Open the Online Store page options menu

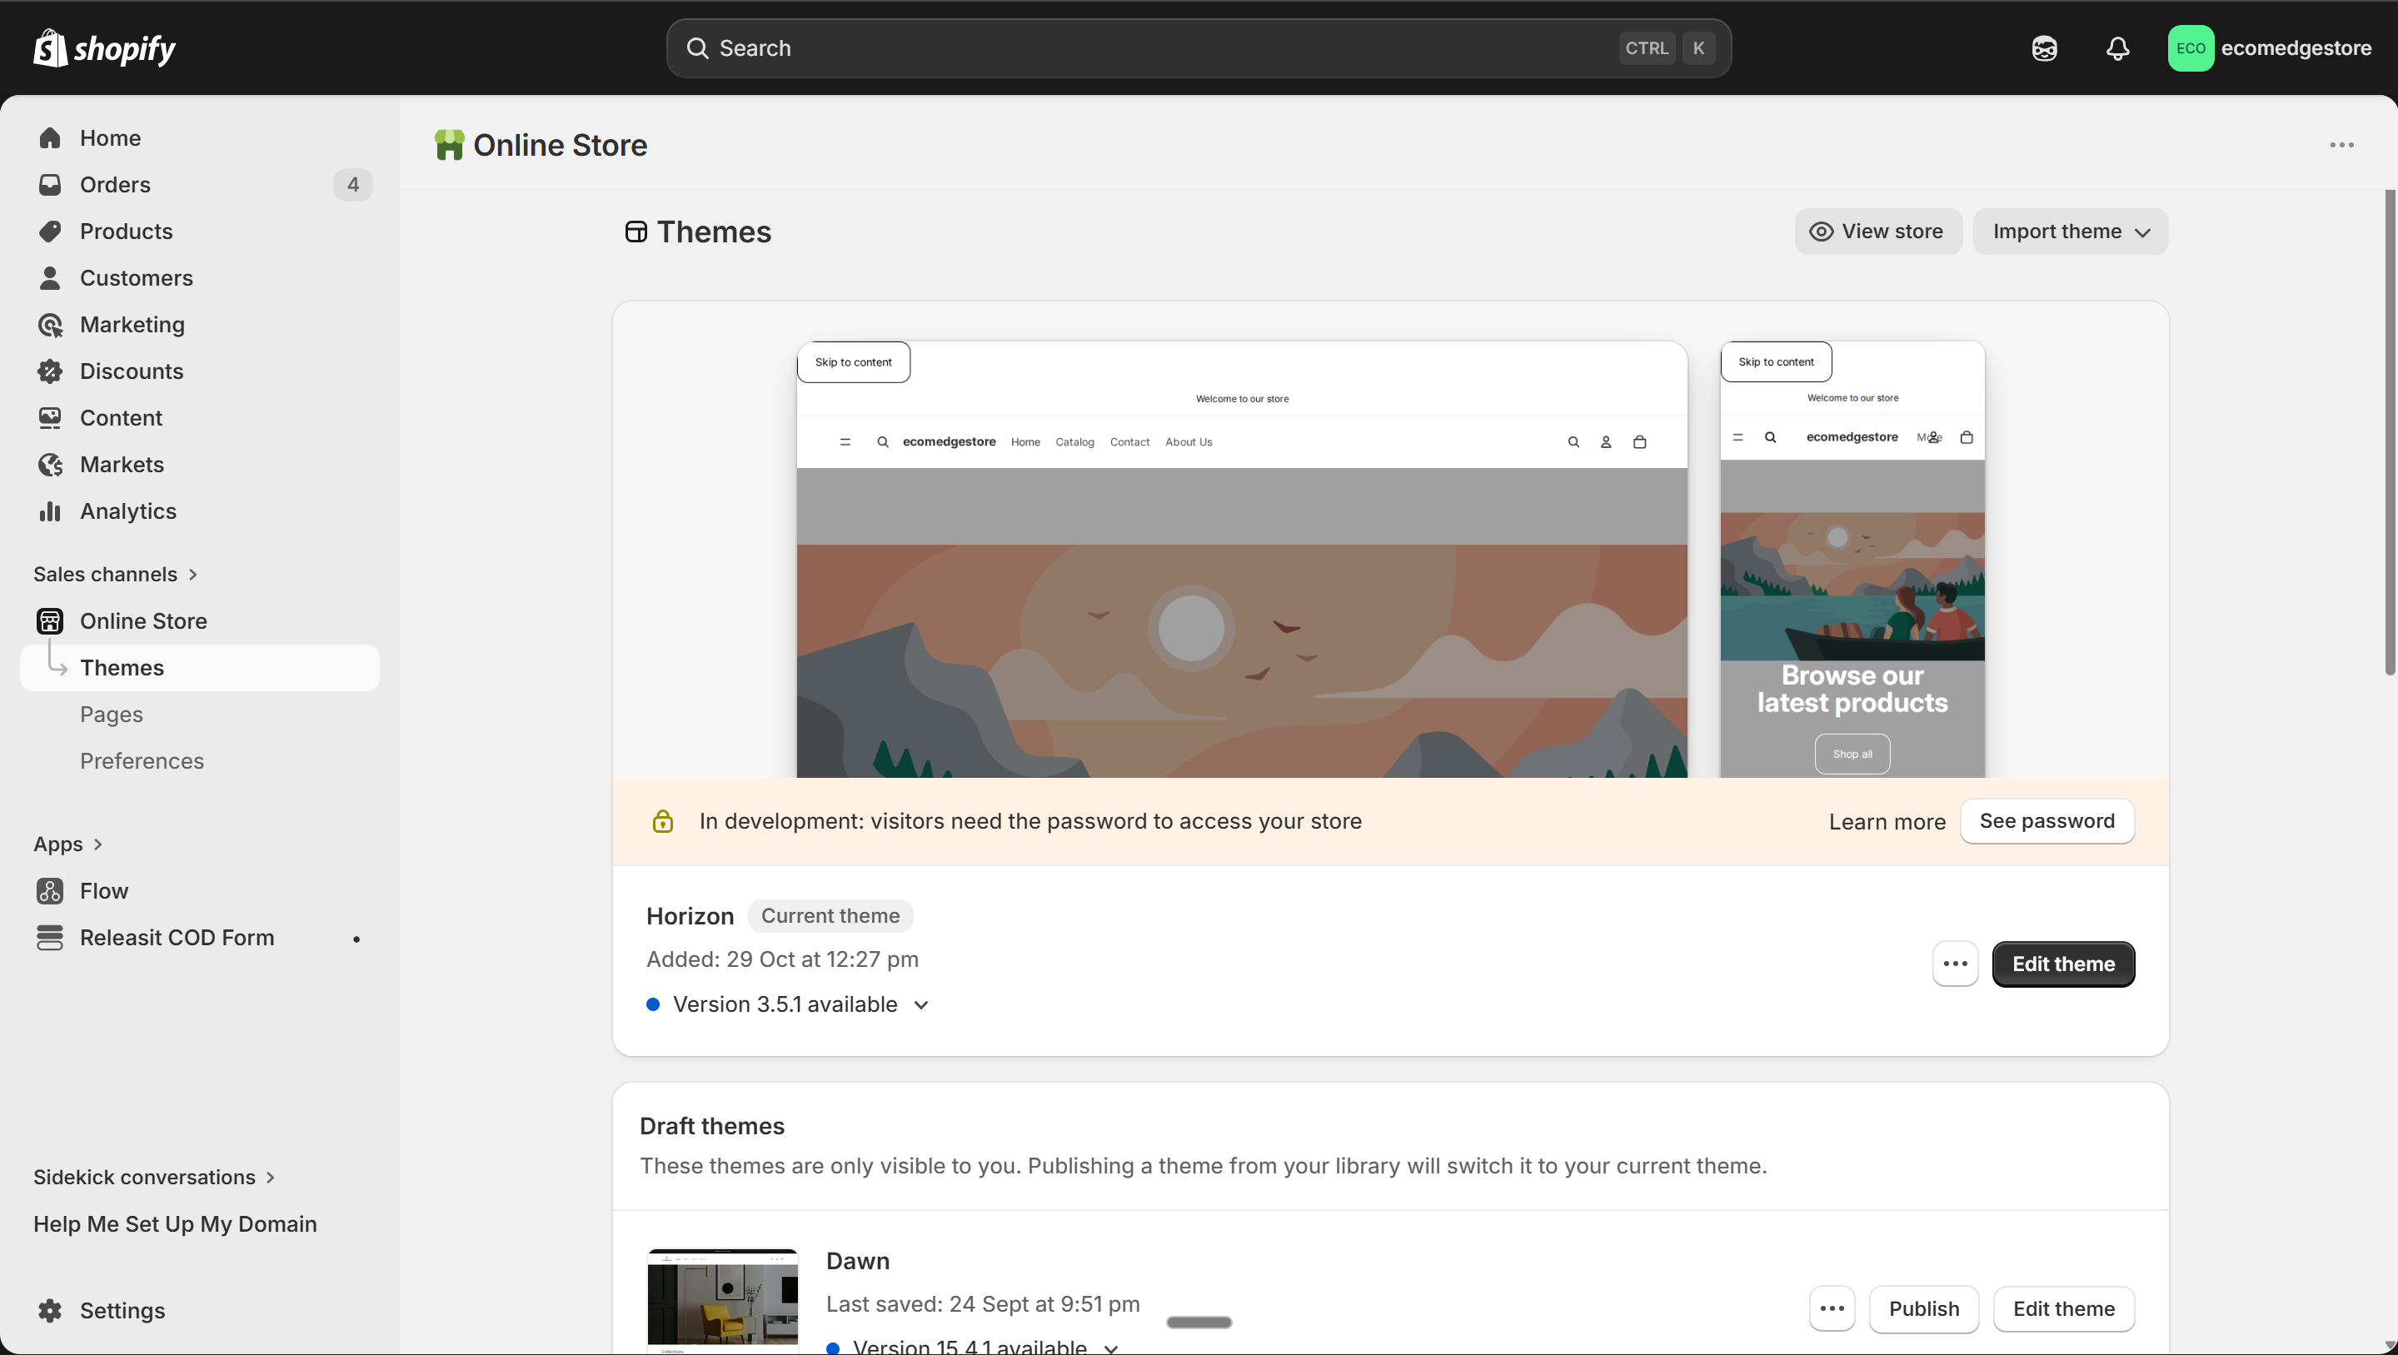tap(2342, 145)
